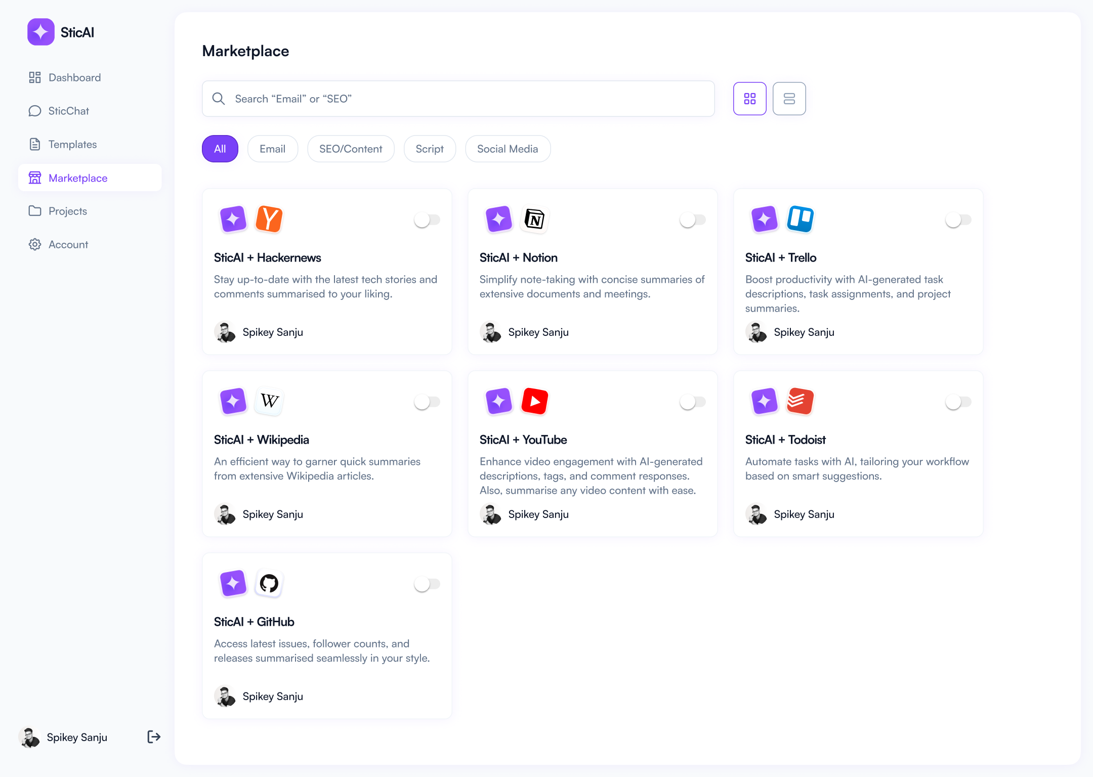Select the All filter tab
1093x777 pixels.
point(221,149)
